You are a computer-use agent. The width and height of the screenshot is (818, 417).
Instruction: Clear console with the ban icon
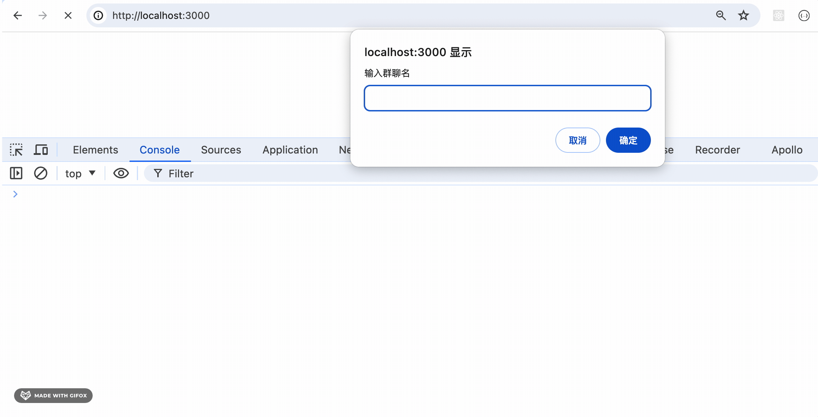click(41, 173)
